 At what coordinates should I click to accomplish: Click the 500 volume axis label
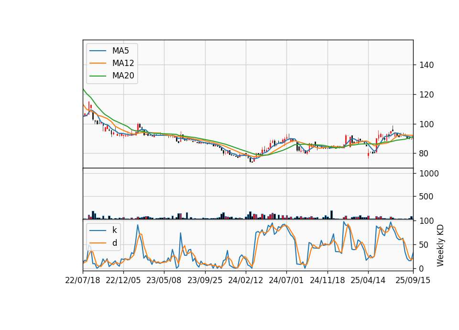(426, 197)
